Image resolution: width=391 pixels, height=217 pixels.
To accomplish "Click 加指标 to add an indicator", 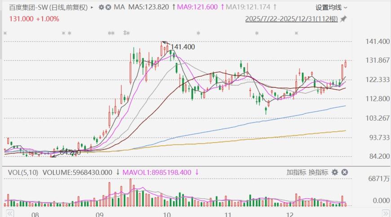I will [x=297, y=172].
